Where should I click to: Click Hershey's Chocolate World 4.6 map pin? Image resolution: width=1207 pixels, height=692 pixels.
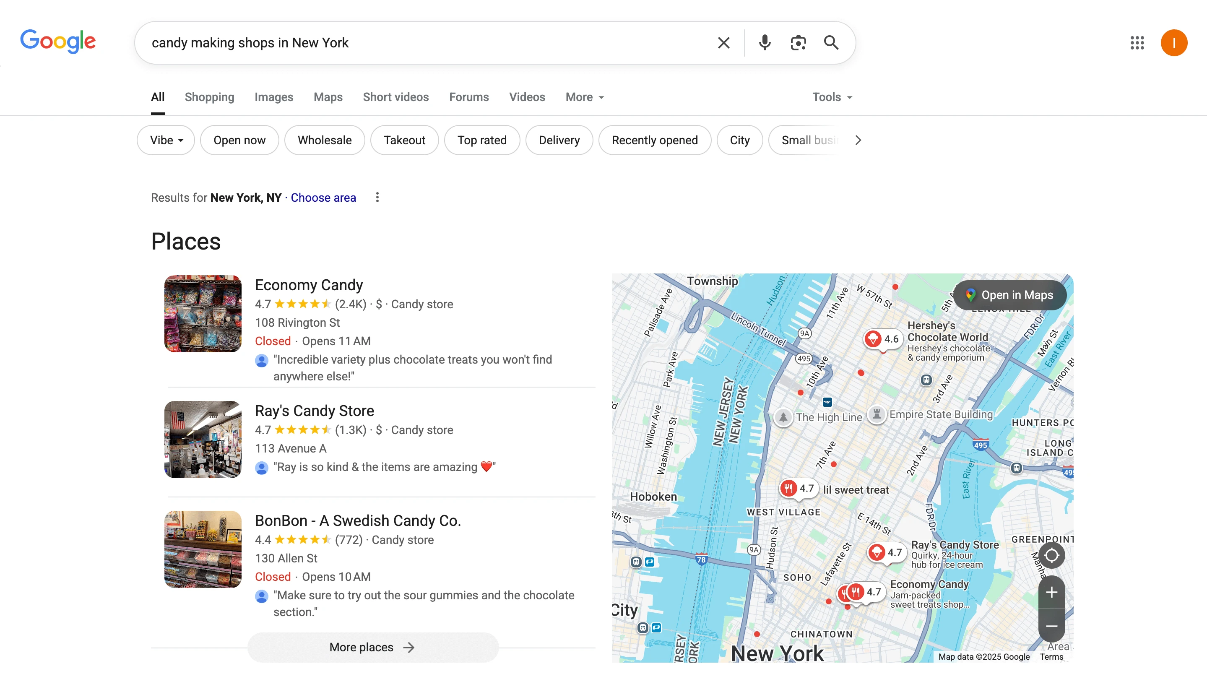(x=882, y=339)
